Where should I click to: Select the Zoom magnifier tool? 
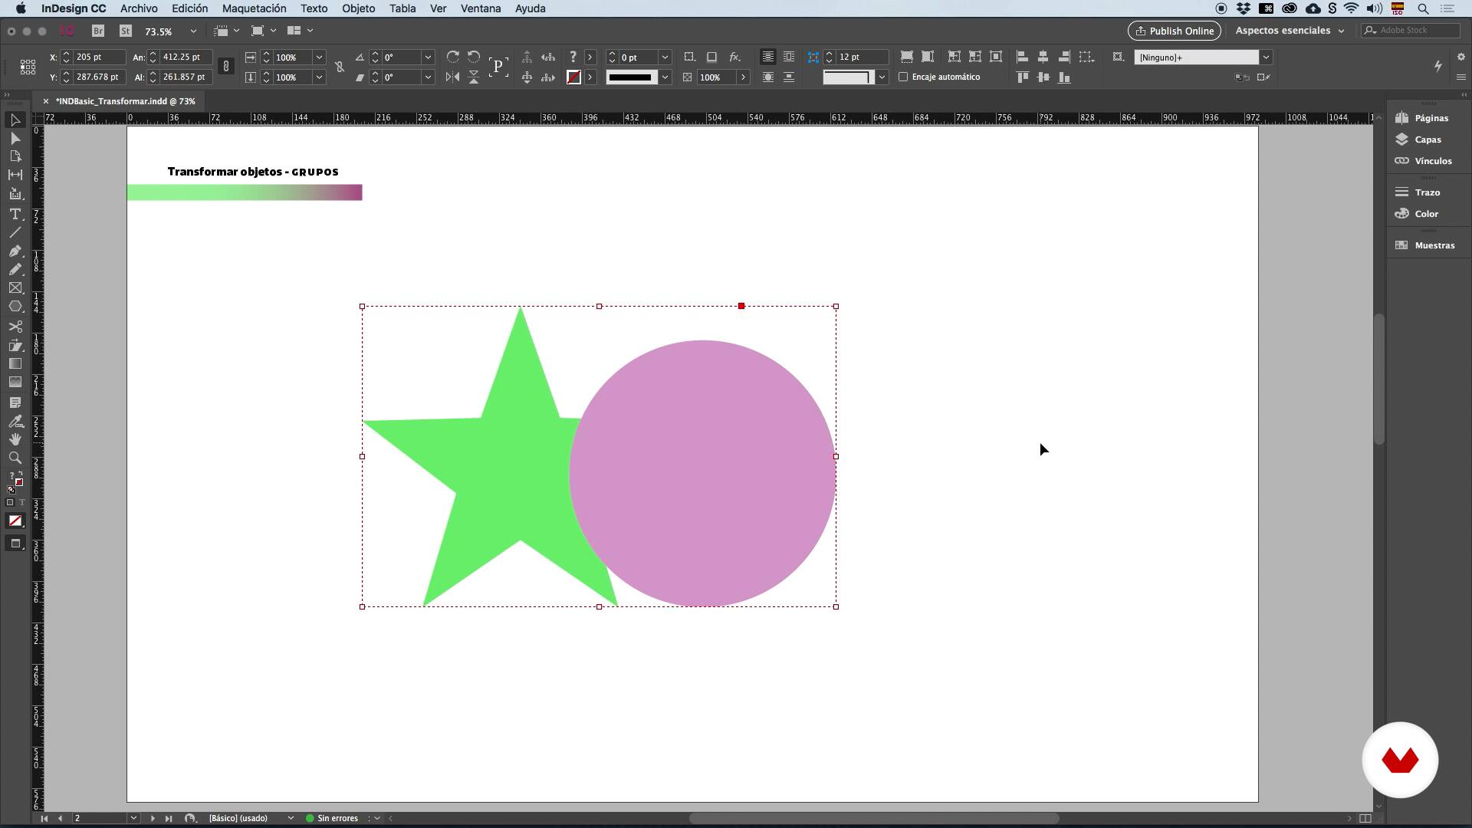tap(15, 458)
